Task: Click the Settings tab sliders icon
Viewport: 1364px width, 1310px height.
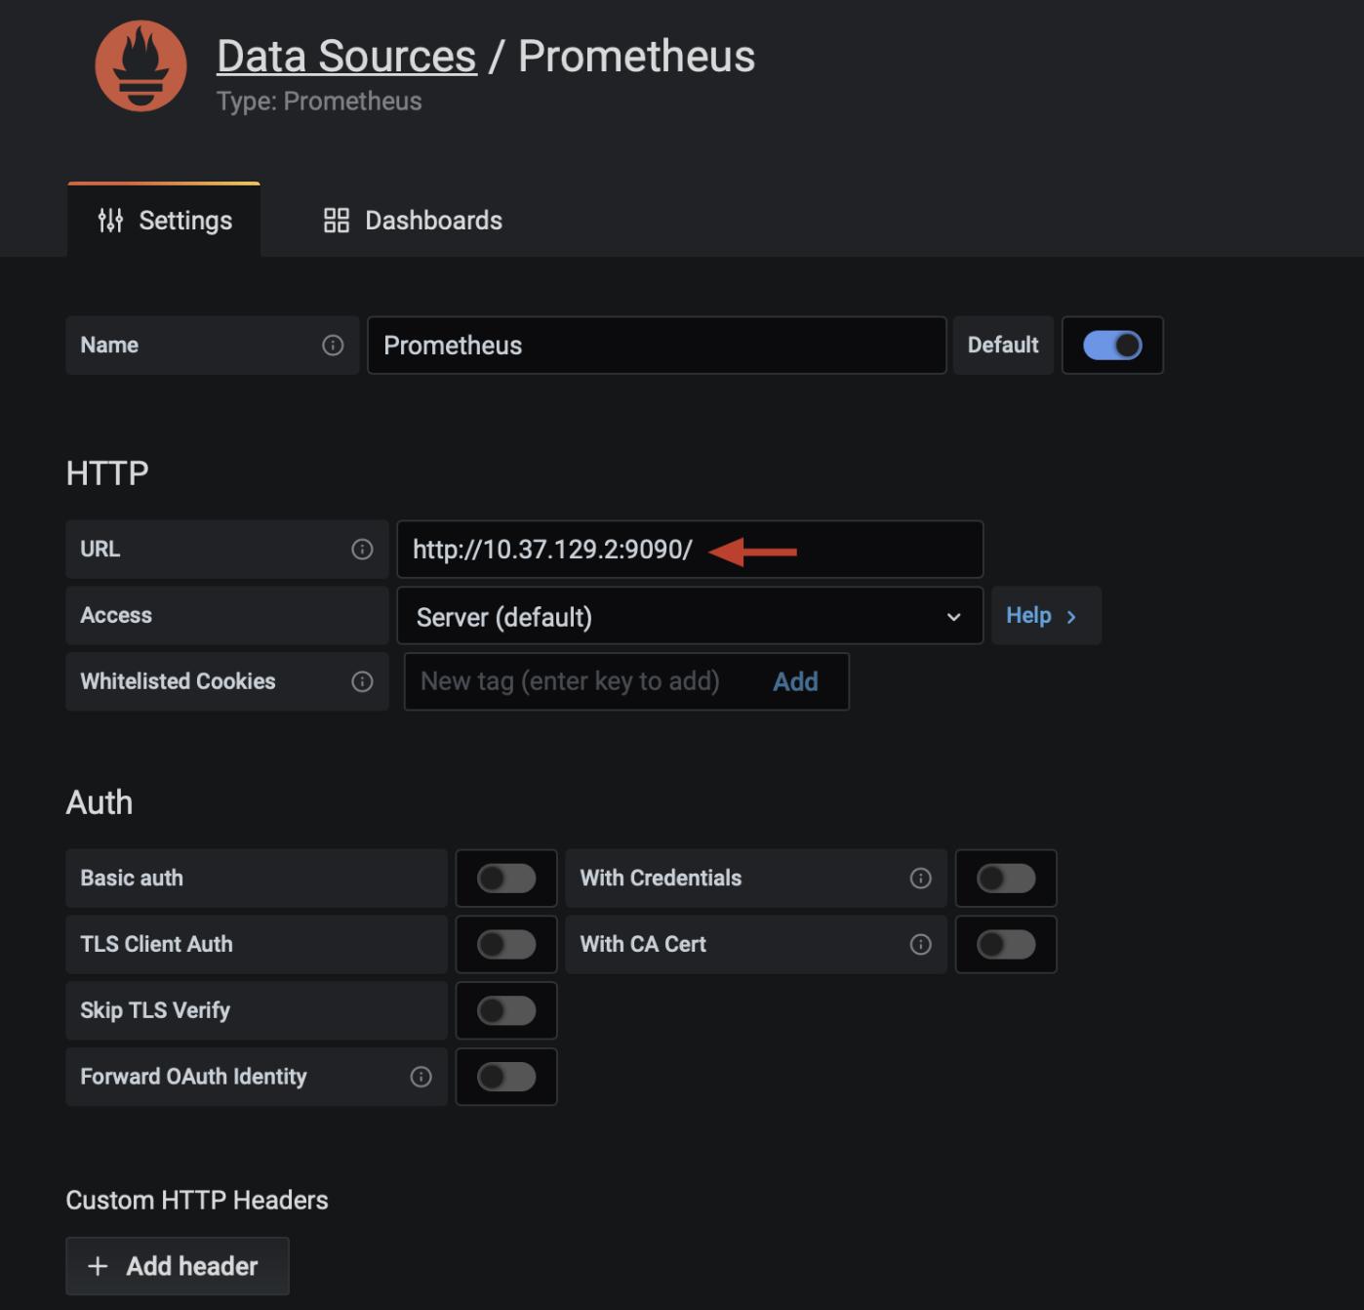Action: [x=110, y=221]
